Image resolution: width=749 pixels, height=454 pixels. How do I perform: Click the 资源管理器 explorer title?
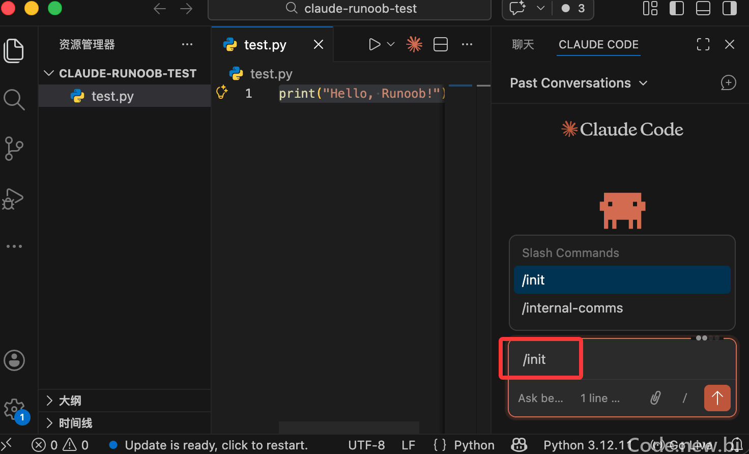[x=87, y=45]
